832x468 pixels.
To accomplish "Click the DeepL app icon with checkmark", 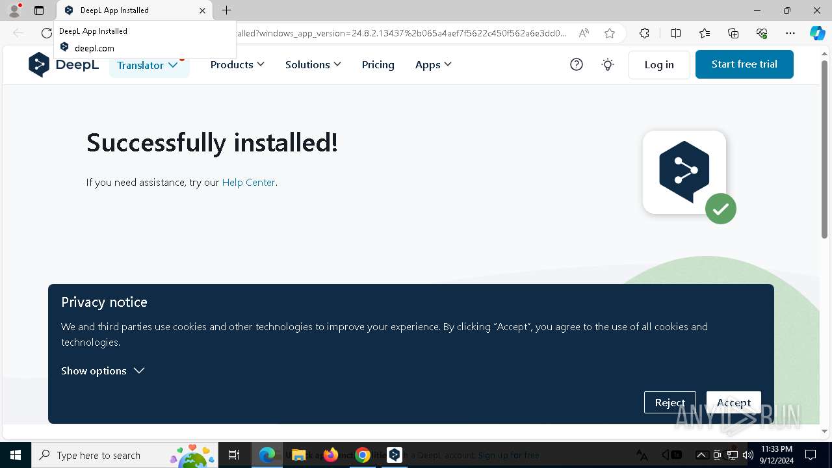I will point(689,177).
